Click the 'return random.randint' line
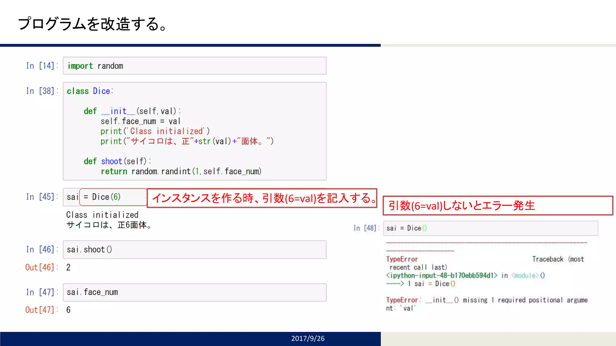Viewport: 616px width, 346px height. tap(181, 171)
